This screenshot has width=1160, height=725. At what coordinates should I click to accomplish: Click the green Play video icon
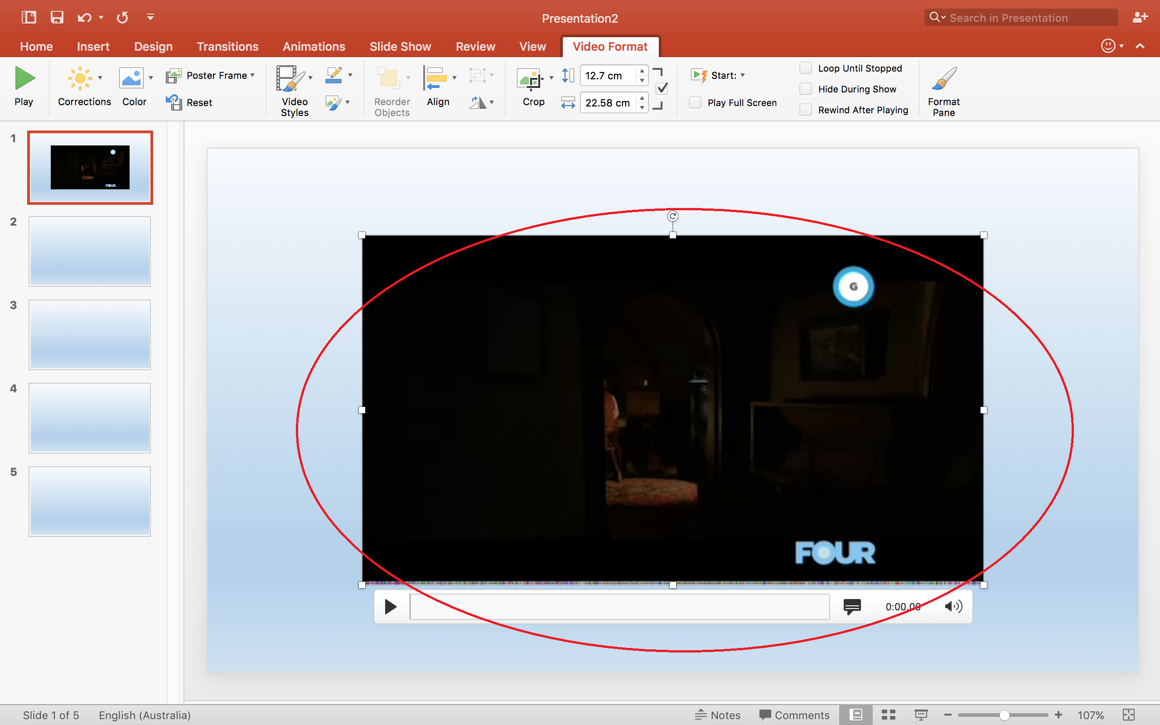click(24, 78)
